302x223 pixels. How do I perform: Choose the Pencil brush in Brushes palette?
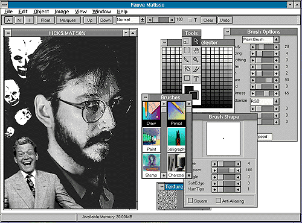(x=176, y=114)
